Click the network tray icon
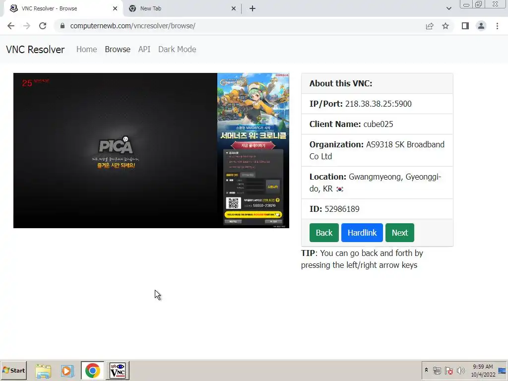The width and height of the screenshot is (508, 381). [437, 371]
